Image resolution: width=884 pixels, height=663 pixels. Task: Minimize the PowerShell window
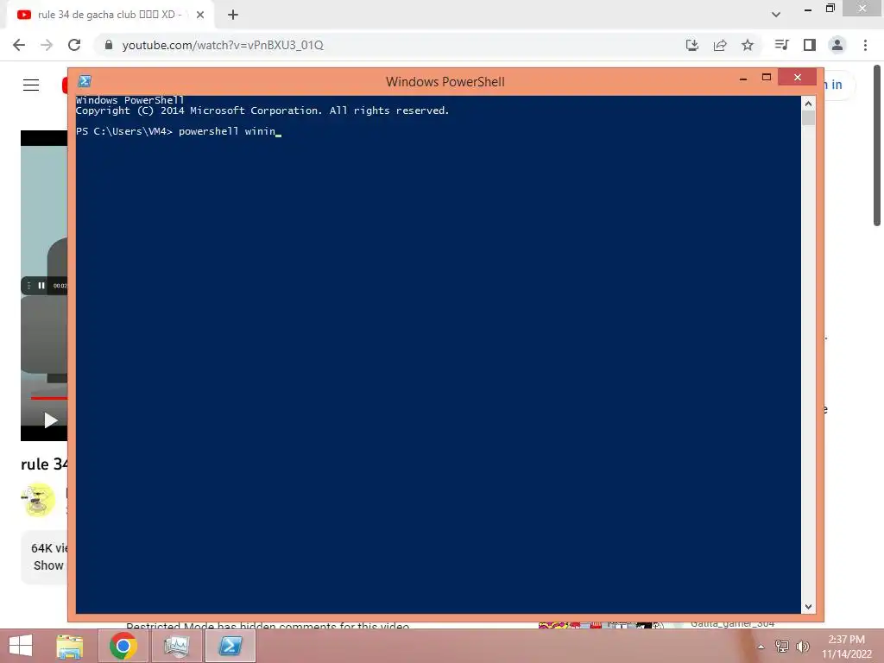[x=743, y=79]
